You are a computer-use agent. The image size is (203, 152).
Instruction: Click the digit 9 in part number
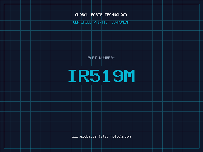coord(118,76)
